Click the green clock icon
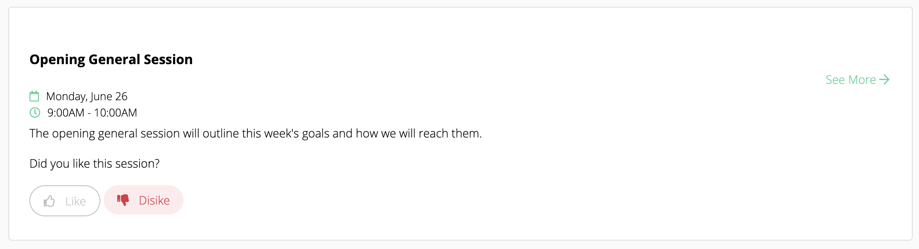This screenshot has width=919, height=249. click(x=35, y=112)
